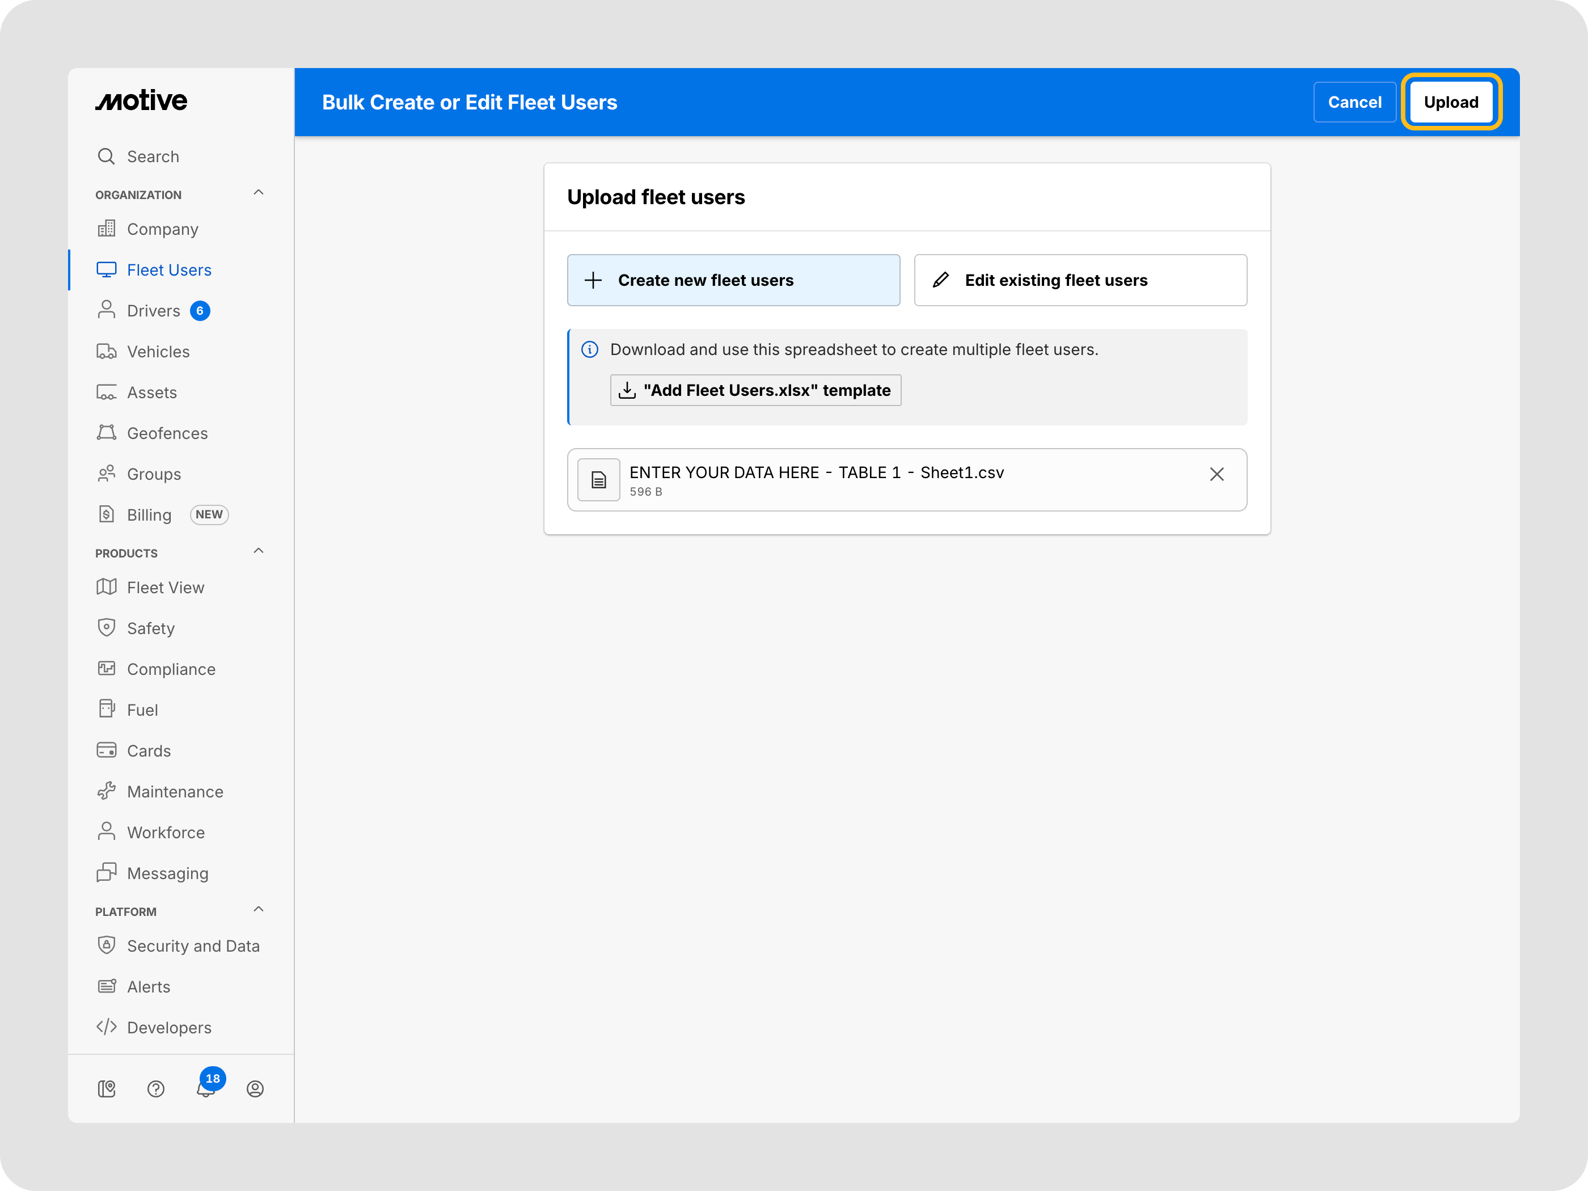Select Edit existing fleet users option
The width and height of the screenshot is (1588, 1191).
tap(1080, 280)
